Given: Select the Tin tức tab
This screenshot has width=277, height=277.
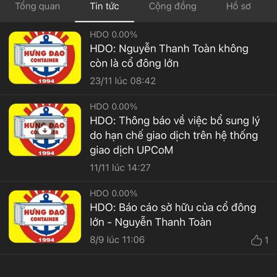Looking at the screenshot, I should [x=104, y=6].
